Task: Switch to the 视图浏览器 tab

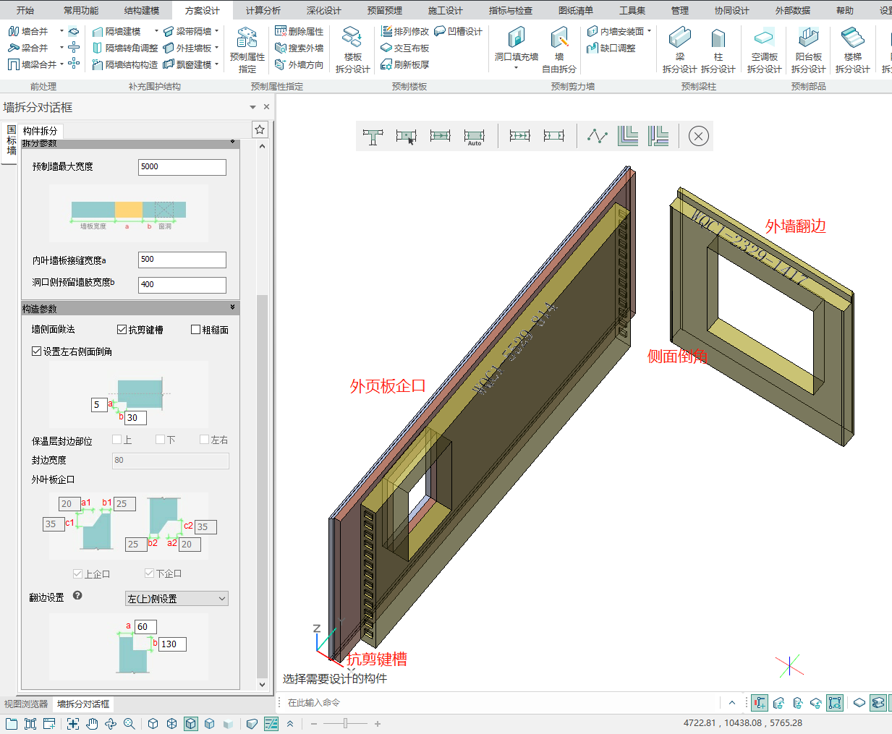Action: coord(26,704)
